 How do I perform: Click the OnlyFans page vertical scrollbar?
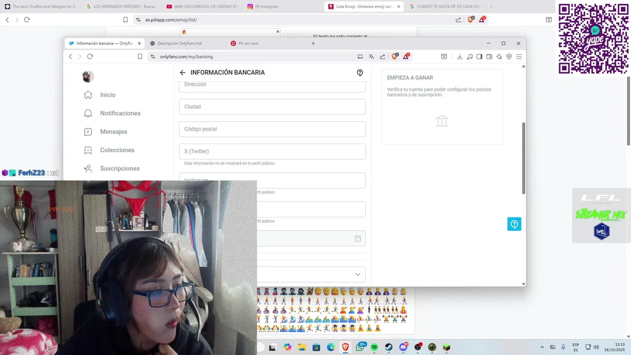(x=524, y=158)
